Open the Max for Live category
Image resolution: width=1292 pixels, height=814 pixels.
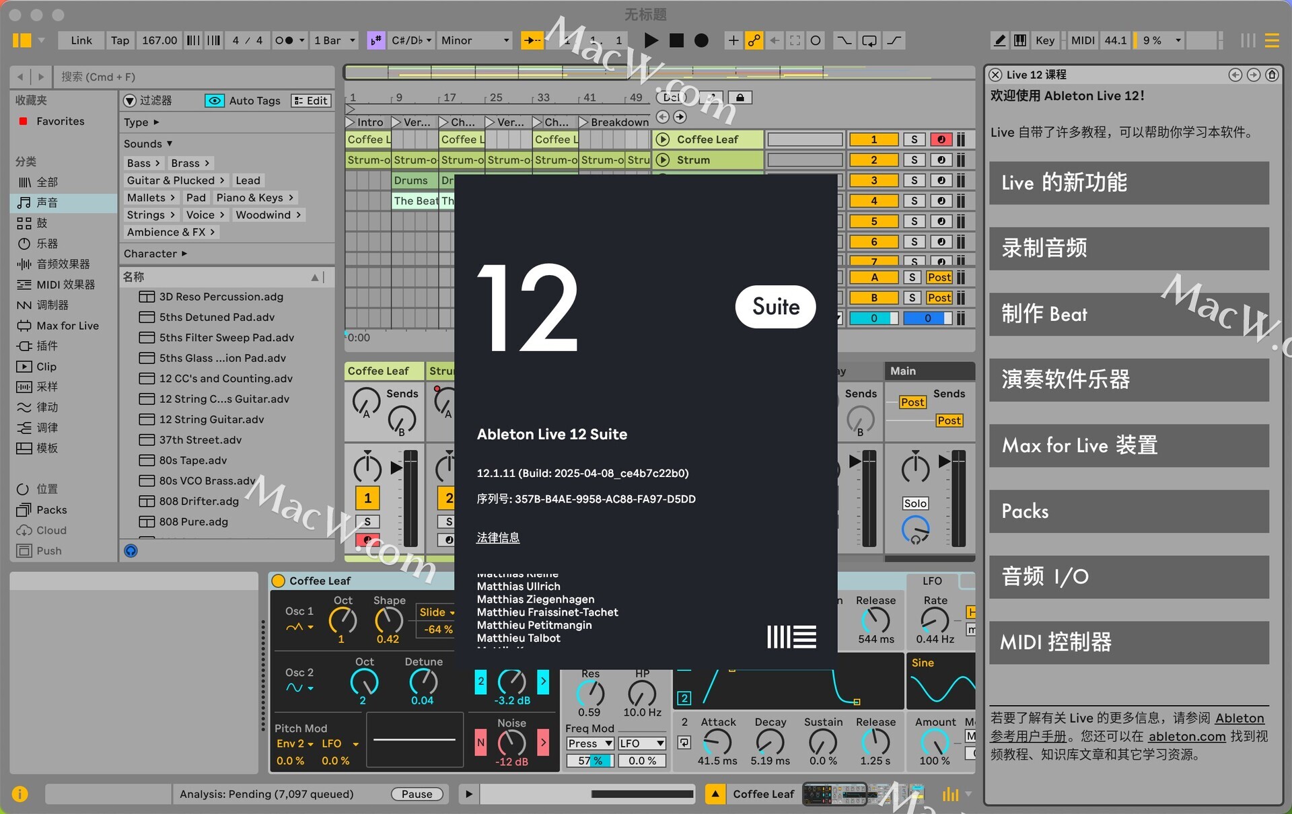pos(65,326)
